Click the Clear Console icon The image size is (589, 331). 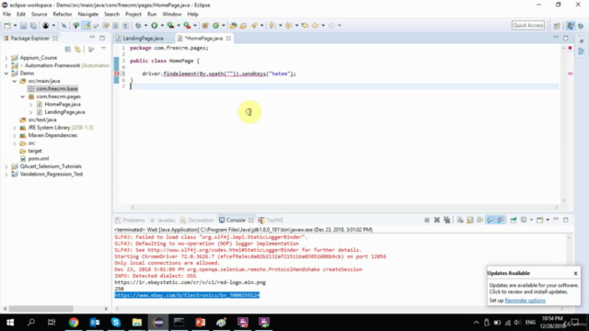pyautogui.click(x=460, y=220)
